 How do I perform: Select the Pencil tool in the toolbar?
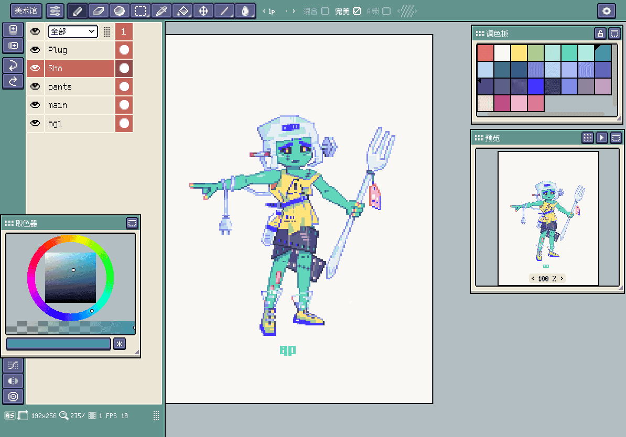[78, 10]
